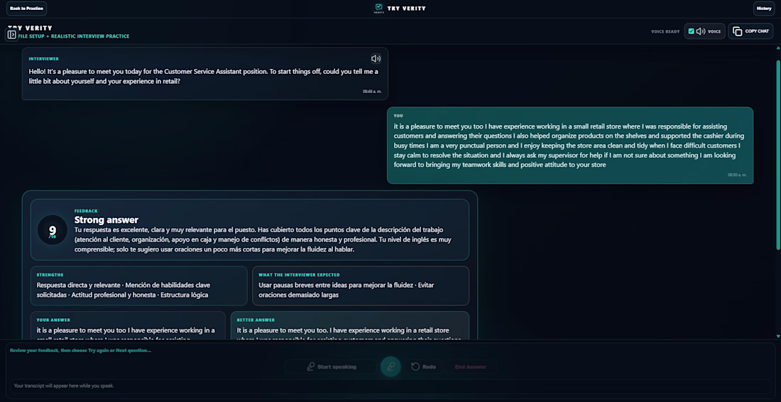Click the End Answer button
This screenshot has width=781, height=402.
470,366
